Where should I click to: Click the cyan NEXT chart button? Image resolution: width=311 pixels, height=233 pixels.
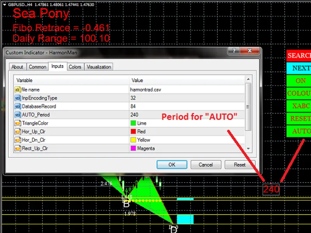[299, 68]
